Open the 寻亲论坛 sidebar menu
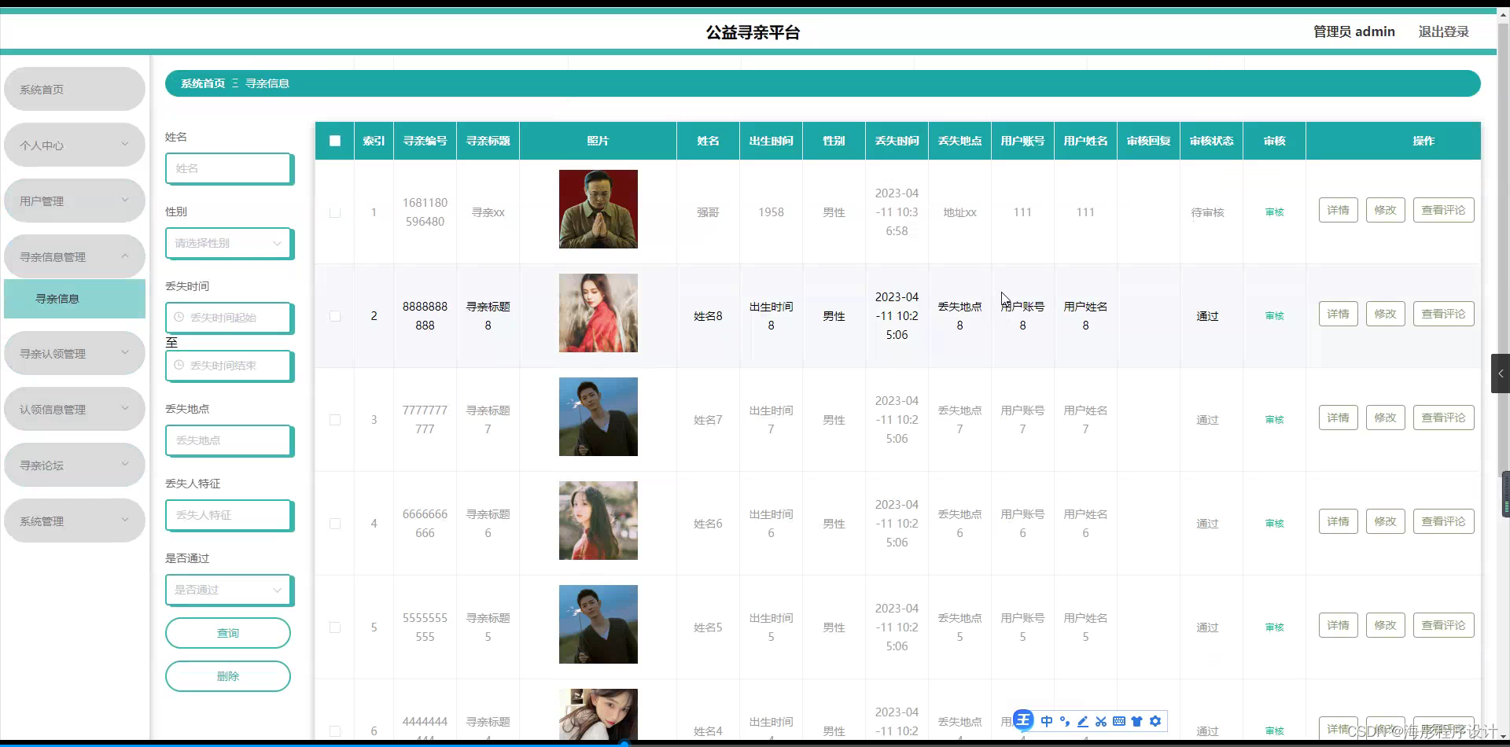1510x747 pixels. tap(74, 465)
